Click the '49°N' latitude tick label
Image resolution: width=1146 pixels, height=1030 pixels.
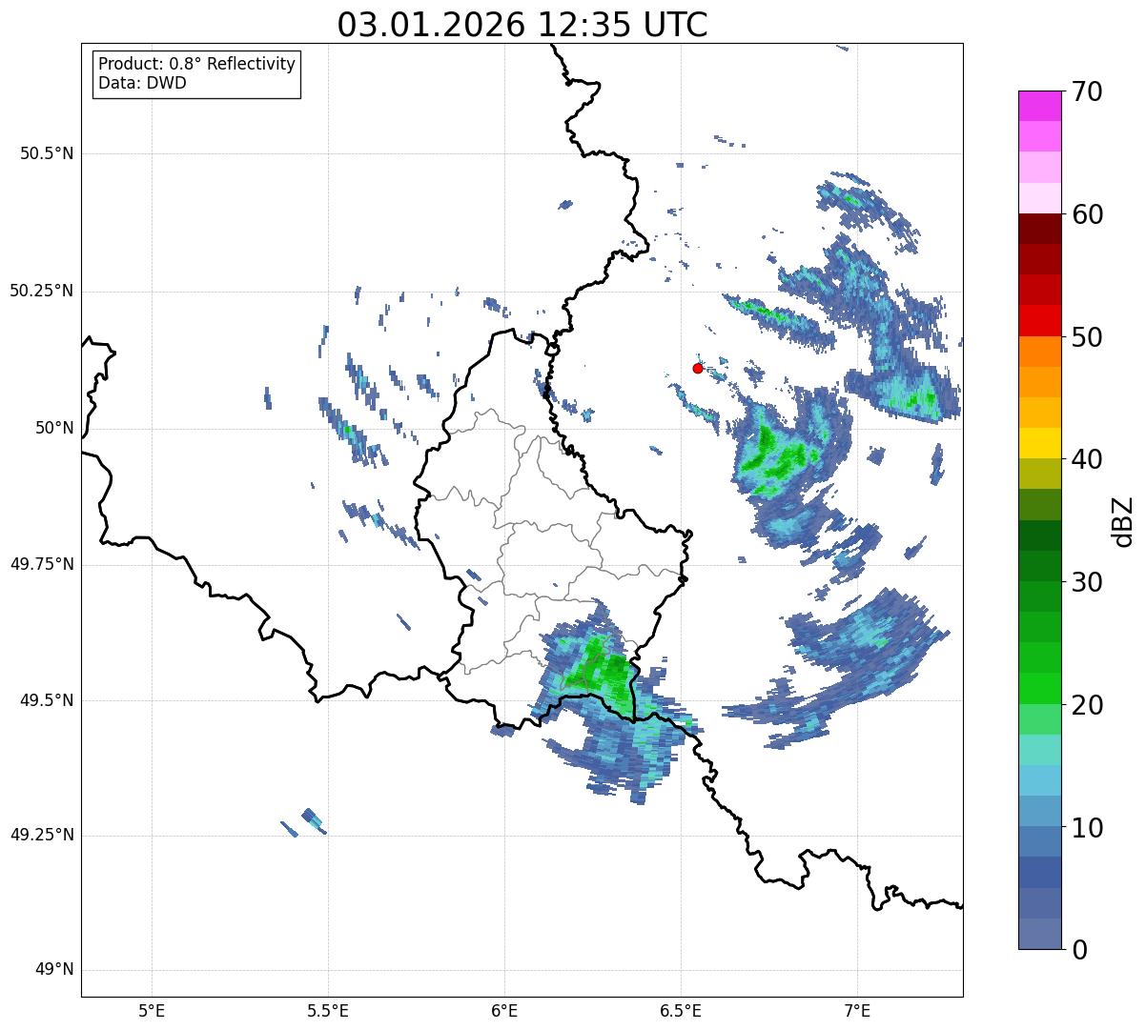click(54, 970)
